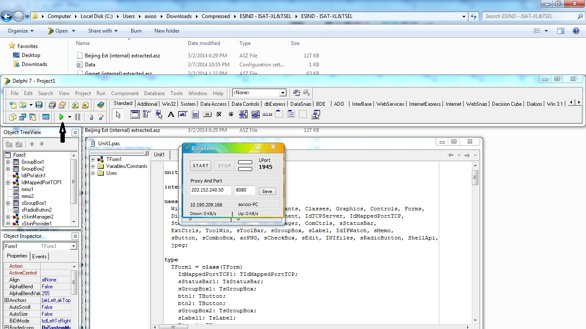This screenshot has height=329, width=586.
Task: Click the Save All icon in Delphi
Action: (52, 105)
